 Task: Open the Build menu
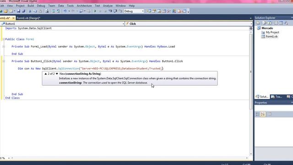pyautogui.click(x=31, y=6)
